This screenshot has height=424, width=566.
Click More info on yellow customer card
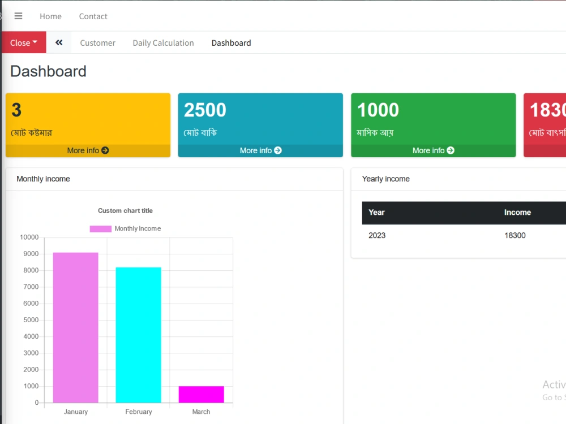click(x=88, y=150)
